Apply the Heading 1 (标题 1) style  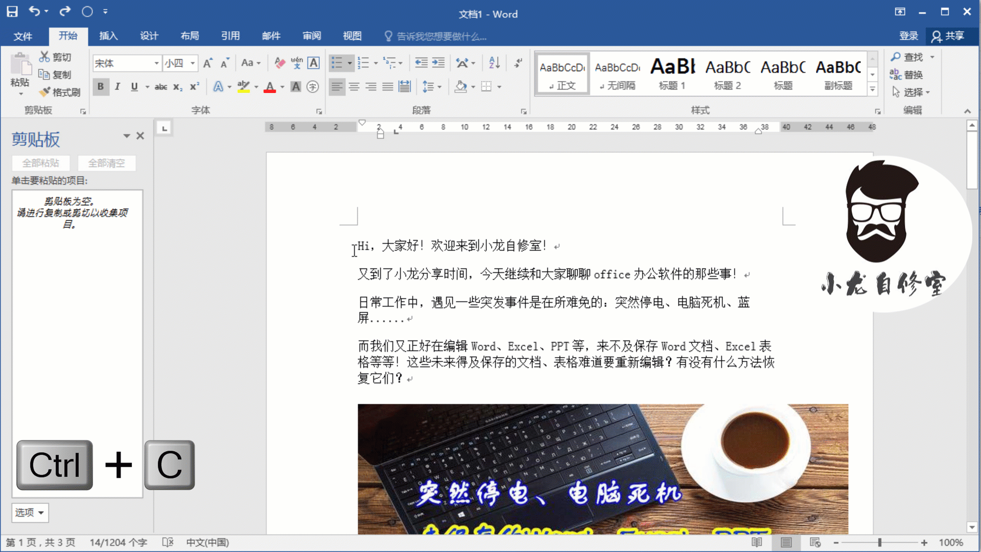pos(672,74)
